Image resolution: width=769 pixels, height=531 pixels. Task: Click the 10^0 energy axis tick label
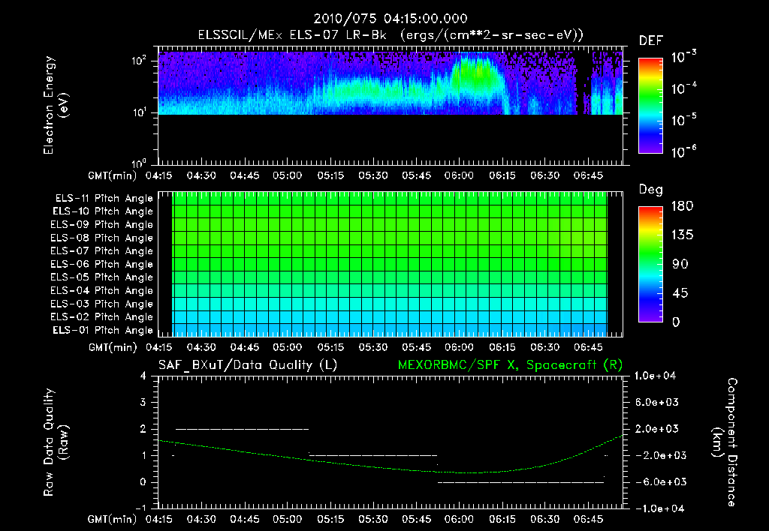[x=139, y=163]
